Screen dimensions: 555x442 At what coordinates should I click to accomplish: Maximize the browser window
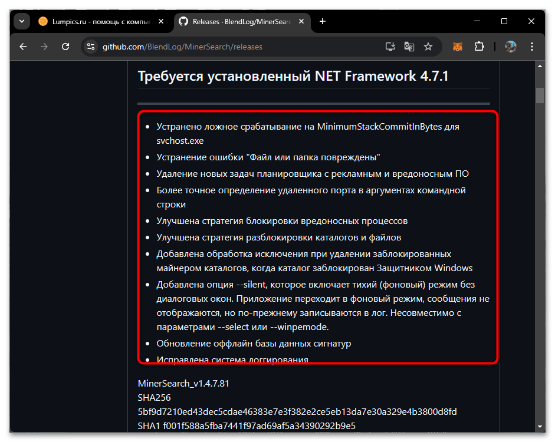point(504,21)
